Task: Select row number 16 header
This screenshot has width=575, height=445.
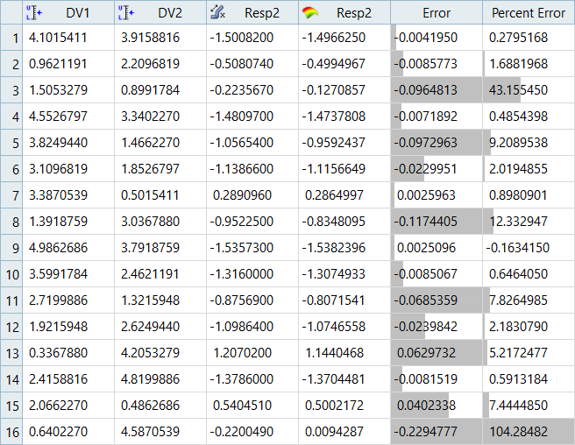Action: click(x=11, y=432)
